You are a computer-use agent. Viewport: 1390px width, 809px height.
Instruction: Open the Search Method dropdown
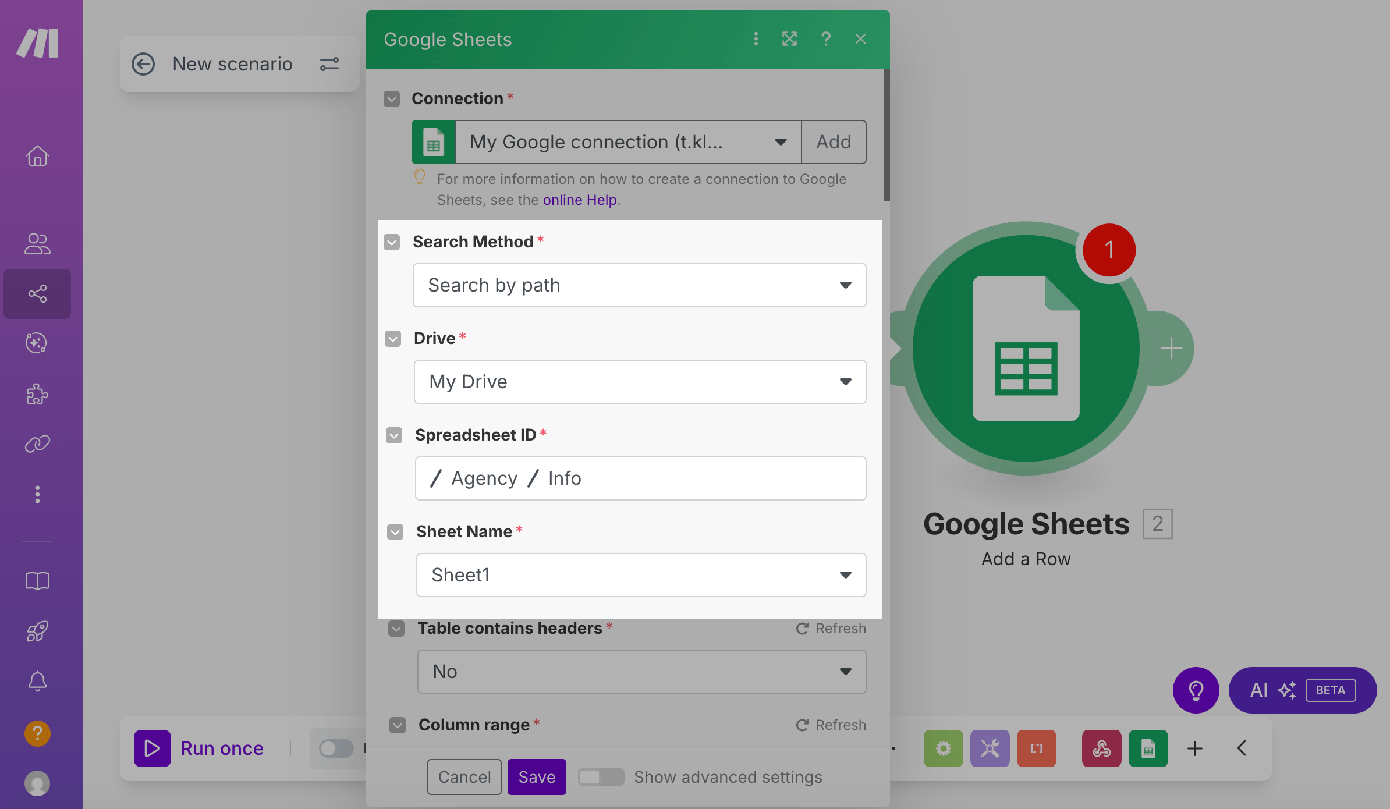639,285
